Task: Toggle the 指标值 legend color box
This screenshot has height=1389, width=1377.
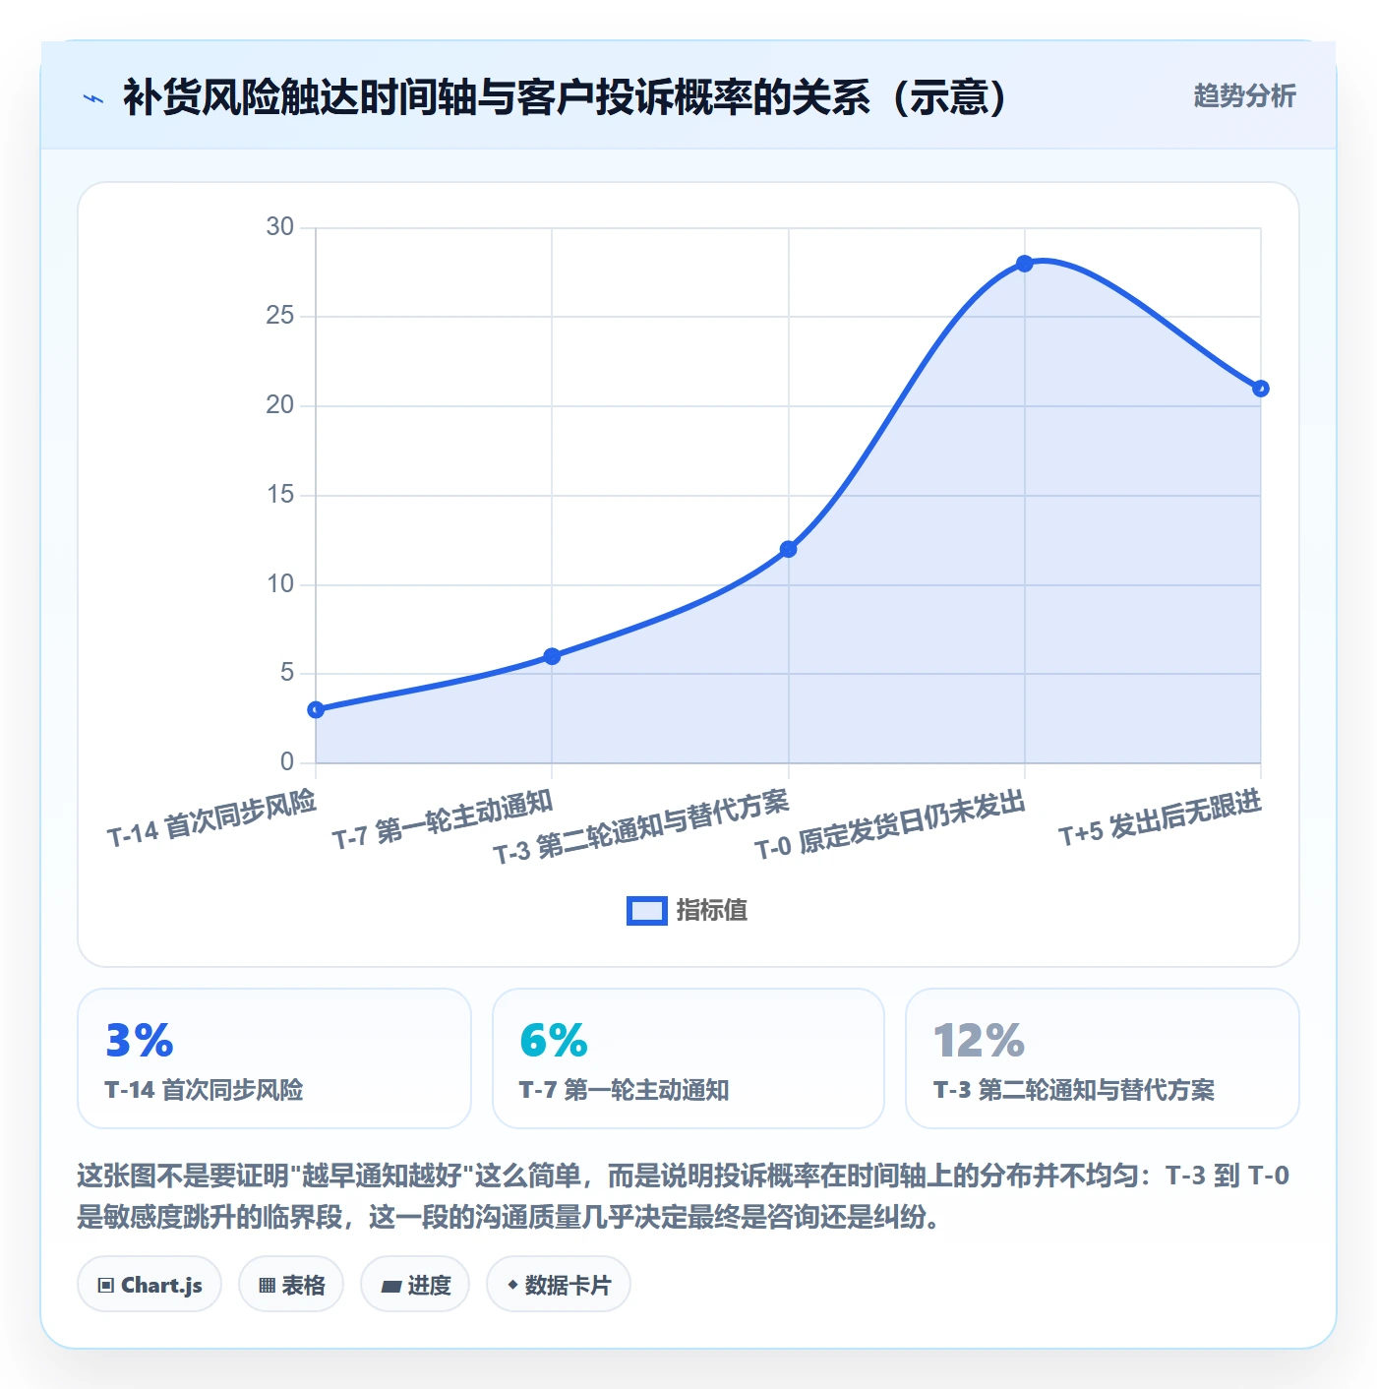Action: tap(647, 911)
